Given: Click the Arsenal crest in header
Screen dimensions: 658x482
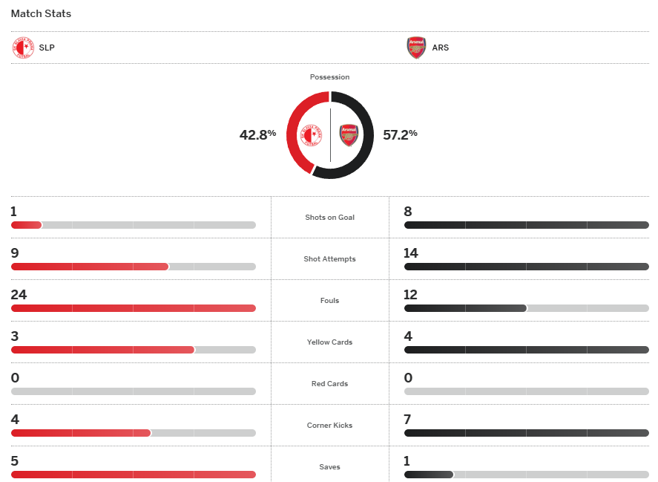Looking at the screenshot, I should (x=416, y=48).
